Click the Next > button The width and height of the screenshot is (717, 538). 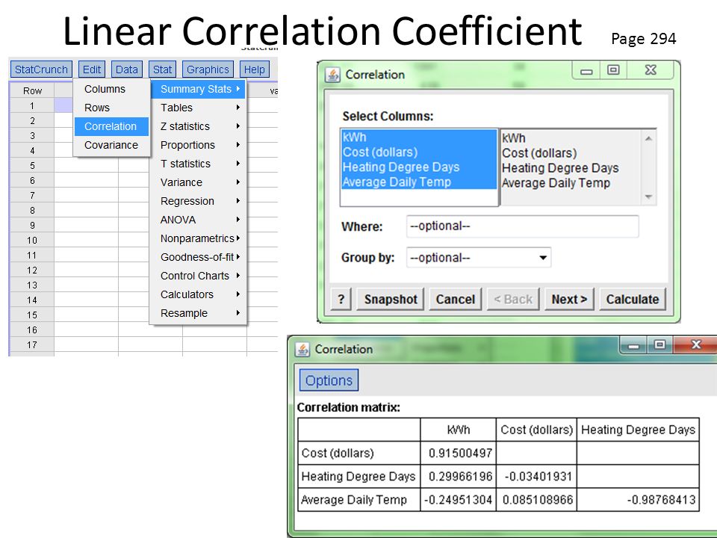[569, 299]
